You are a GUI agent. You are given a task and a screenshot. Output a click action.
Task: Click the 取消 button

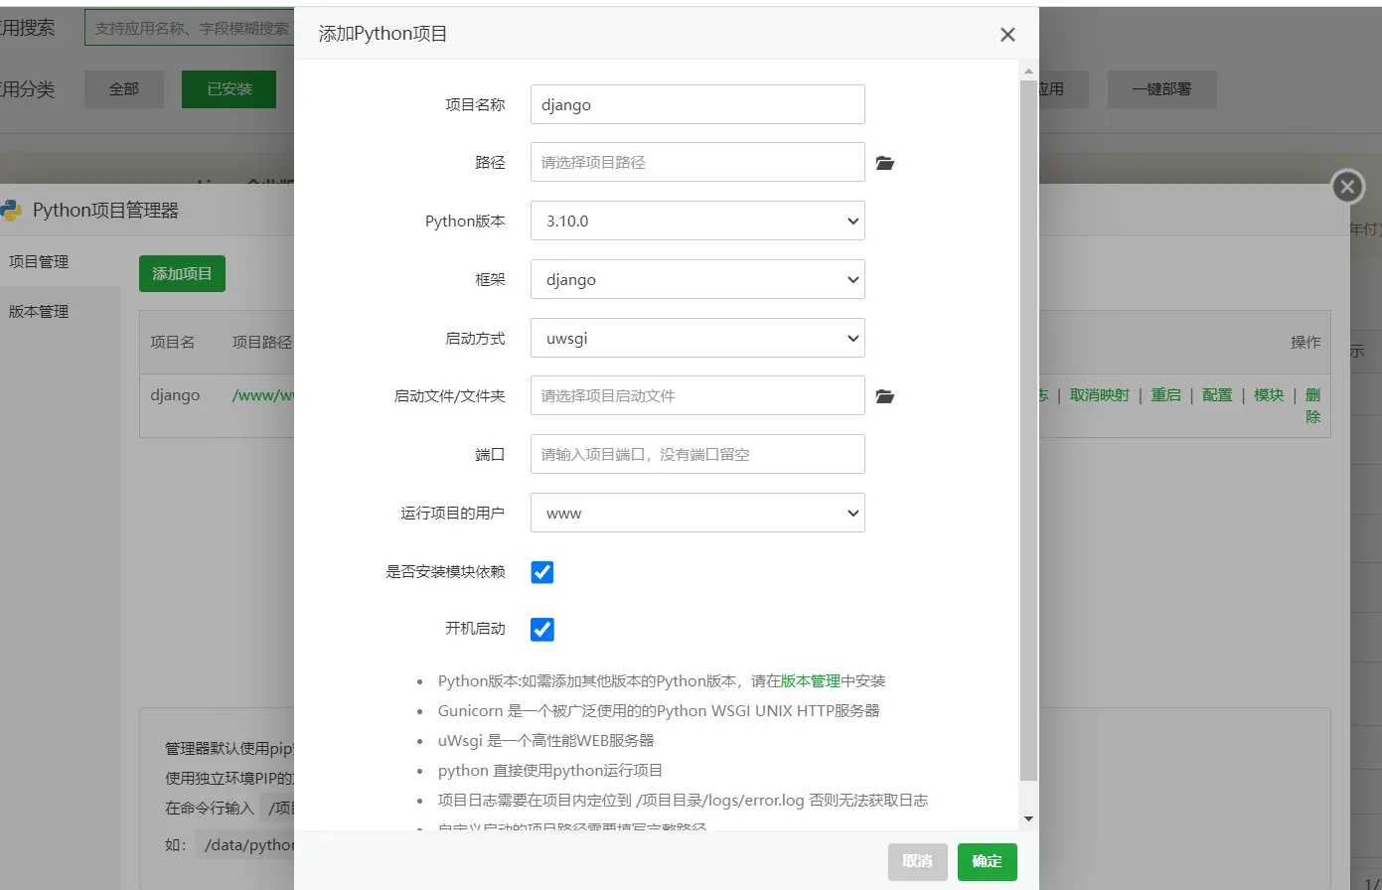tap(917, 861)
